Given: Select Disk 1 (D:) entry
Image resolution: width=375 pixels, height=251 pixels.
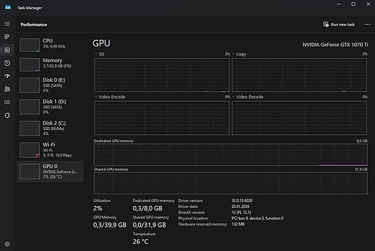Looking at the screenshot, I should tap(50, 107).
